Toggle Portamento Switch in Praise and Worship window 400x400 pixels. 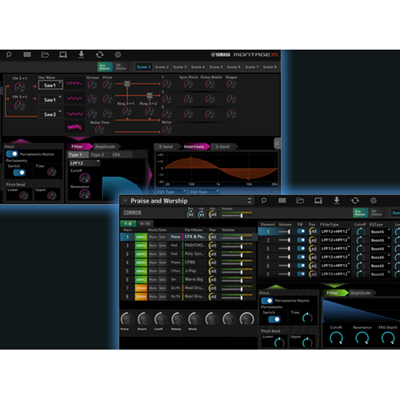(x=274, y=319)
